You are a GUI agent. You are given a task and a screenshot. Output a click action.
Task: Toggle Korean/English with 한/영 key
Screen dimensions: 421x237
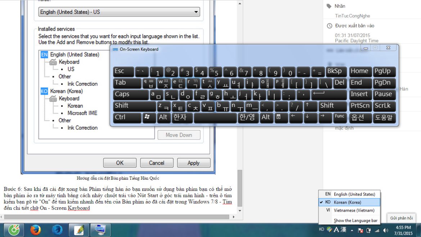tap(248, 117)
